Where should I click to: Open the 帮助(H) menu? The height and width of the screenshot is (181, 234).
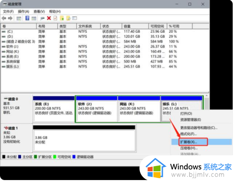tap(55, 12)
